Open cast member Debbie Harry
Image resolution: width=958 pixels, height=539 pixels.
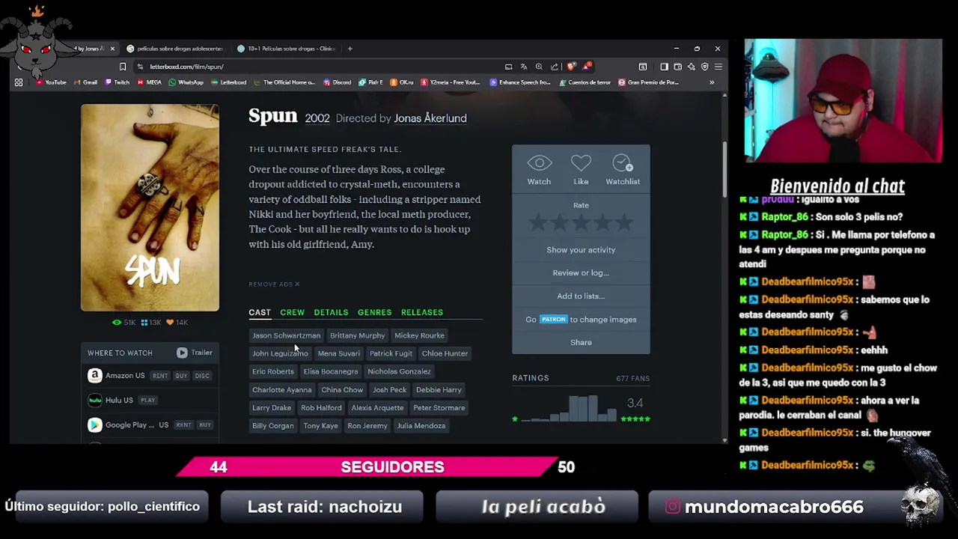pyautogui.click(x=439, y=390)
